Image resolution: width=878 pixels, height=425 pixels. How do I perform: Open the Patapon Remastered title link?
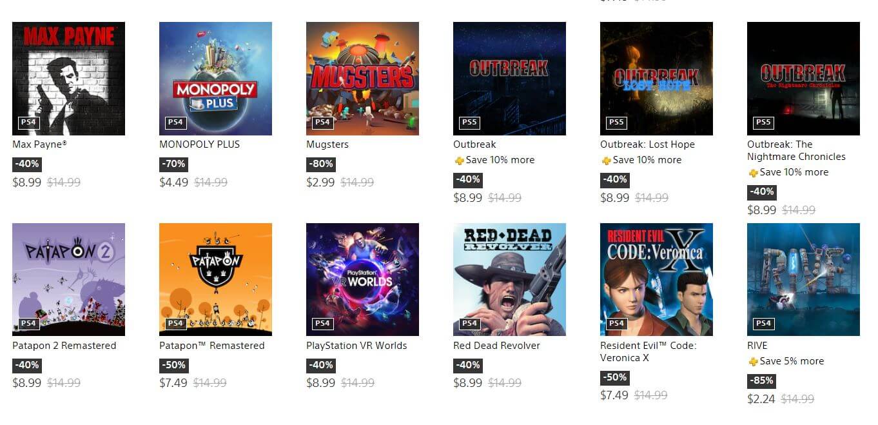pos(212,346)
